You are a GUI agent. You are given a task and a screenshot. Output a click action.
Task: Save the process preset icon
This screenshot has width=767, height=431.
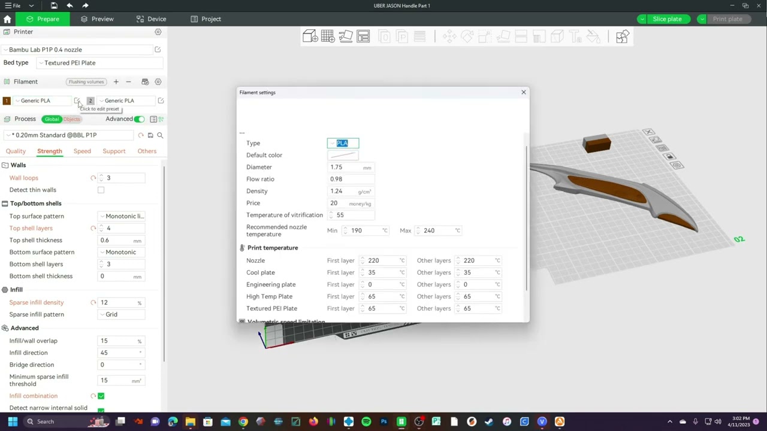[x=150, y=135]
